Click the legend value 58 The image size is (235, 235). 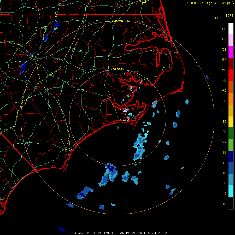click(224, 49)
